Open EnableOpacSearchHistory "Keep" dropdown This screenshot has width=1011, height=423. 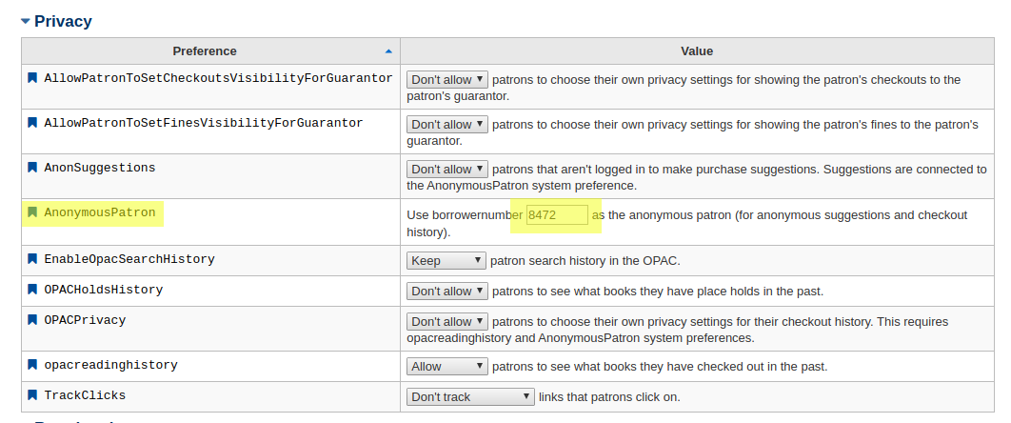[x=447, y=261]
